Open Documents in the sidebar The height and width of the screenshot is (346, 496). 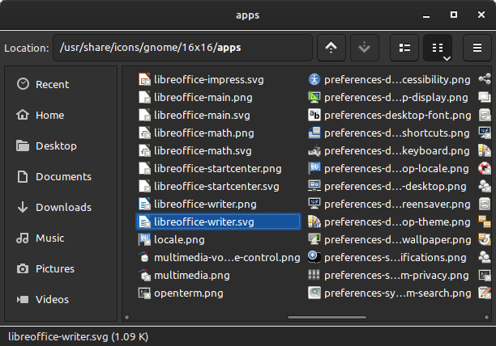tap(61, 176)
